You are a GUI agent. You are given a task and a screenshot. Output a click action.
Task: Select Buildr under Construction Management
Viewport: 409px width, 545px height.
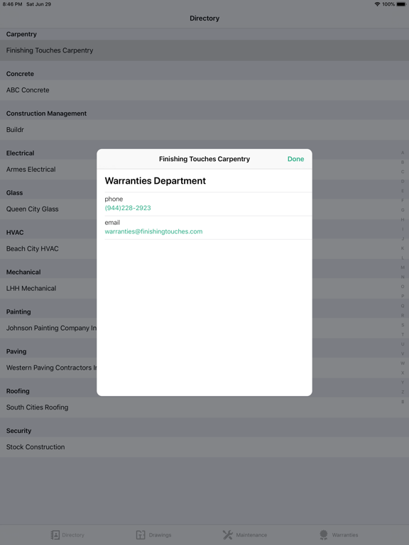coord(204,130)
